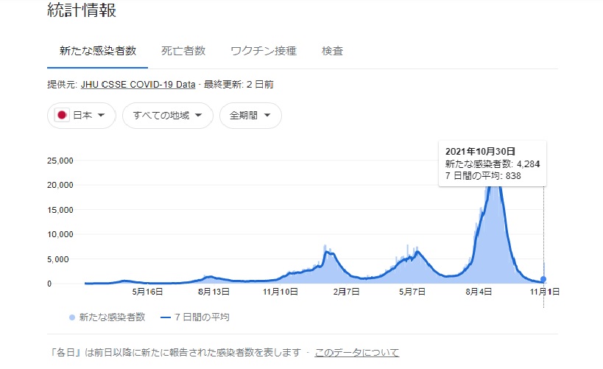Click the 5月16日 x-axis date label
This screenshot has width=603, height=369.
[x=147, y=292]
